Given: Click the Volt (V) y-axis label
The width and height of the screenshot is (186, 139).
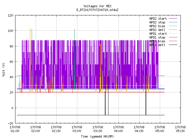Looking at the screenshot, I should point(4,69).
